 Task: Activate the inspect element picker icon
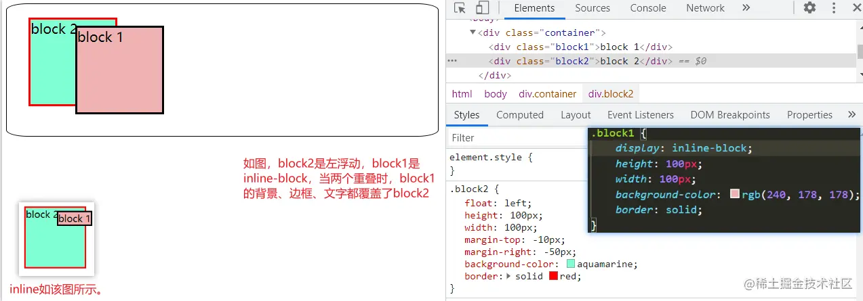460,8
